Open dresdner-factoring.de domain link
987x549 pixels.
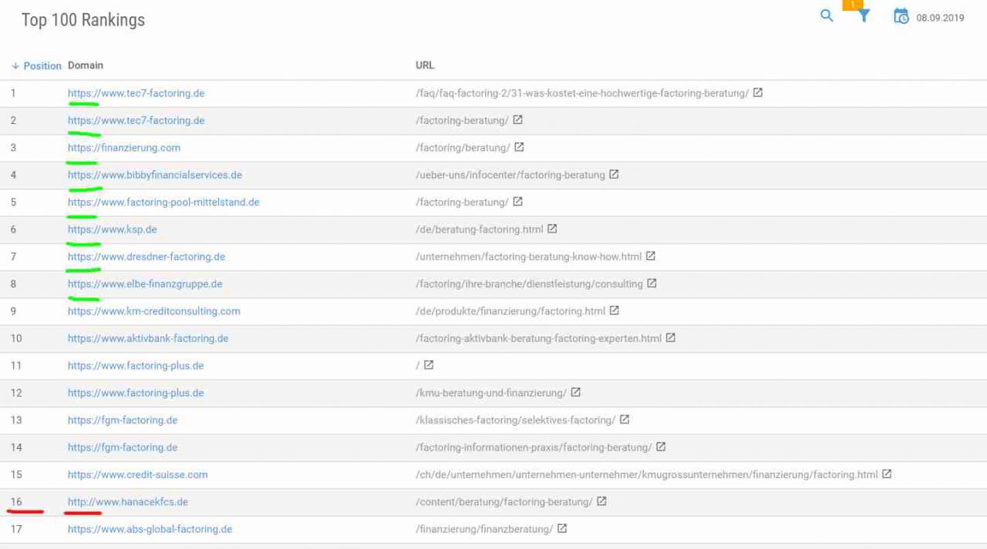coord(147,256)
